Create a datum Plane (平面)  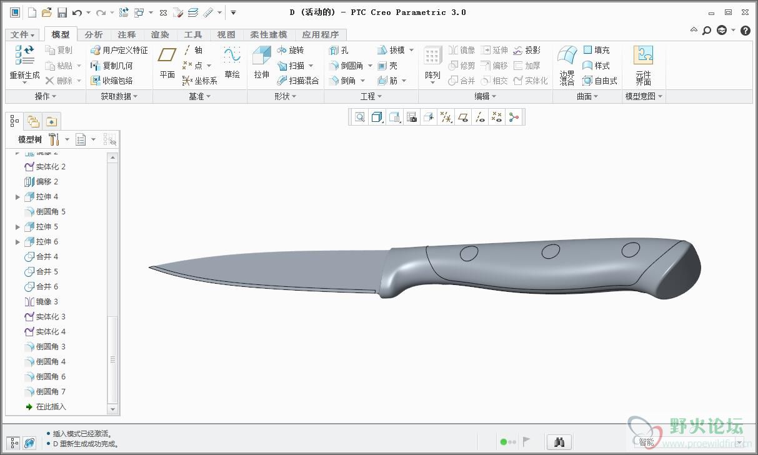[x=167, y=64]
